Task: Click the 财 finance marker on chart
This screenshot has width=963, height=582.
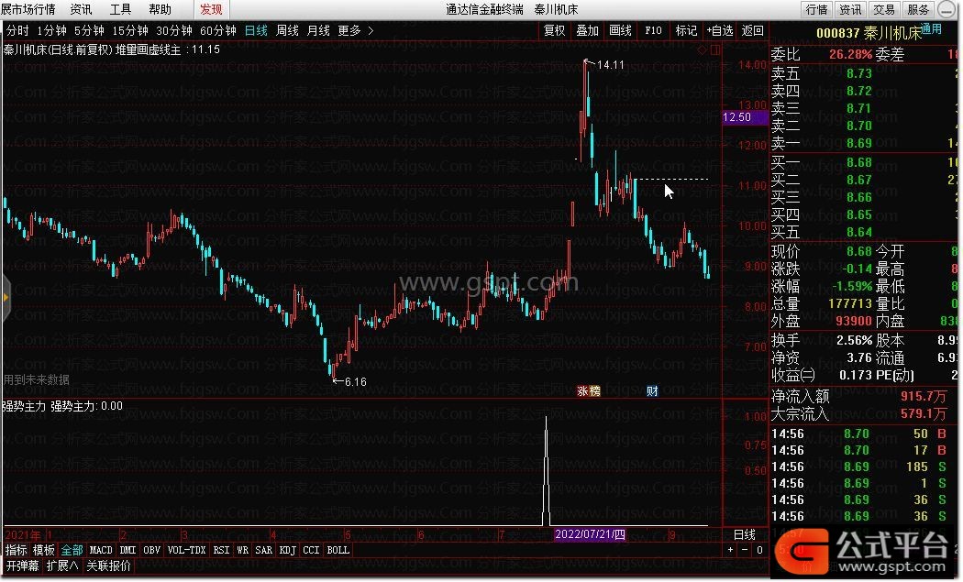Action: pos(652,391)
